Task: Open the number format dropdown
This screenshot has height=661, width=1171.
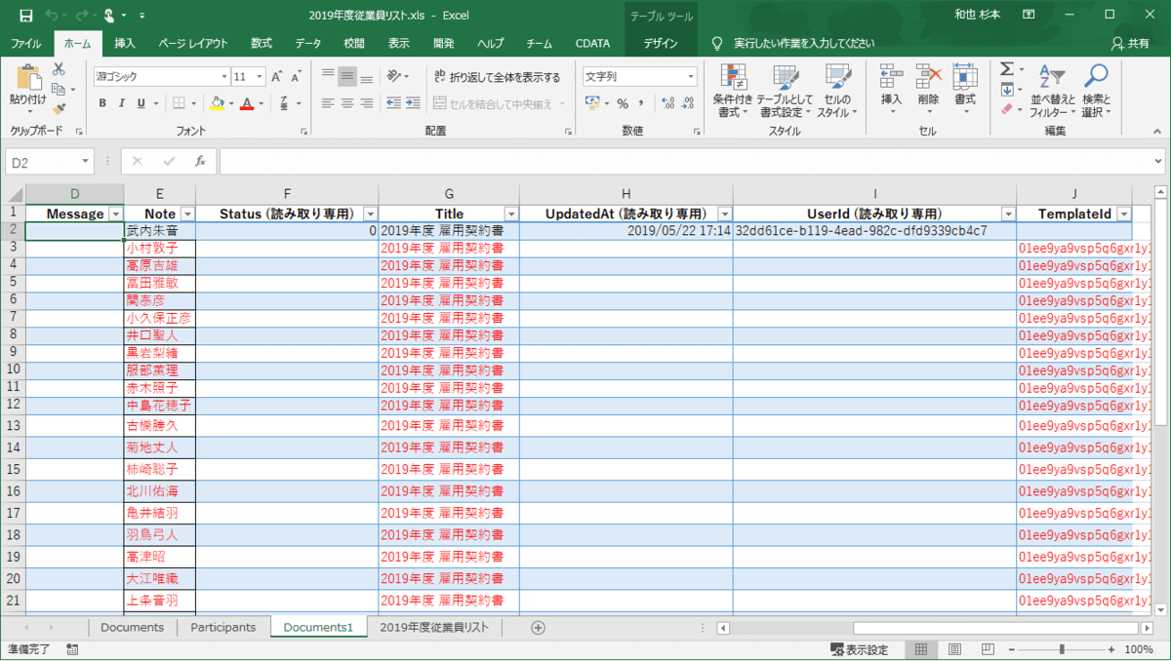Action: click(691, 76)
